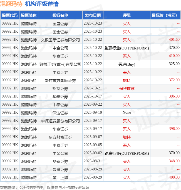Click the 股票简称 column header
The width and height of the screenshot is (181, 190).
(29, 15)
